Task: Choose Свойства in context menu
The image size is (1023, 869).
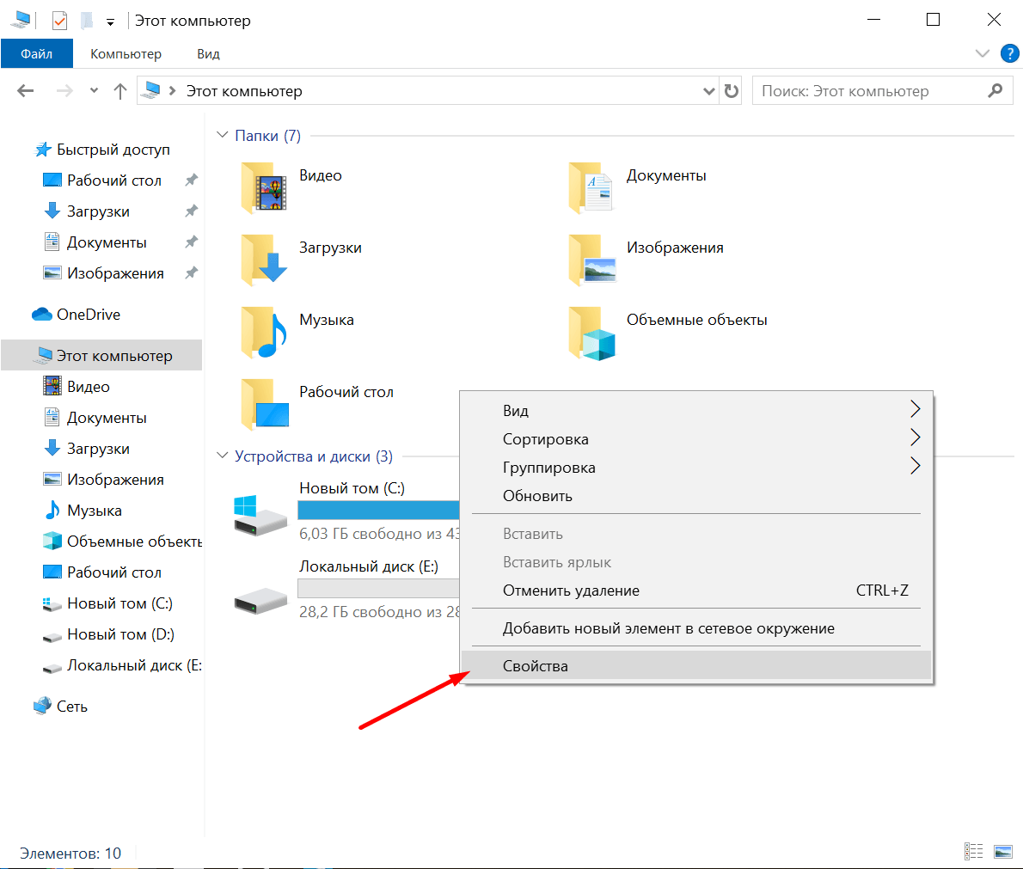Action: (x=696, y=666)
